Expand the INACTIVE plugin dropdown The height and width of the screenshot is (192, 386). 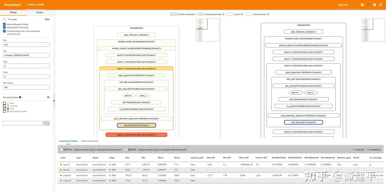pos(348,5)
